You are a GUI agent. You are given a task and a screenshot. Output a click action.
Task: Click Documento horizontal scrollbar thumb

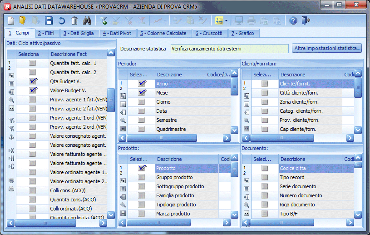(282, 222)
